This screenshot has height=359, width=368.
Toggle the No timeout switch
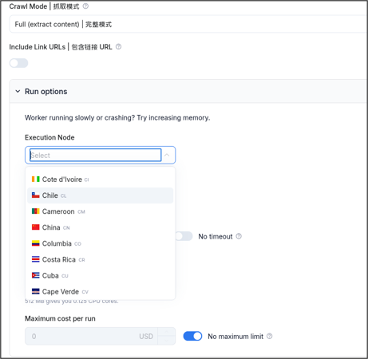184,236
